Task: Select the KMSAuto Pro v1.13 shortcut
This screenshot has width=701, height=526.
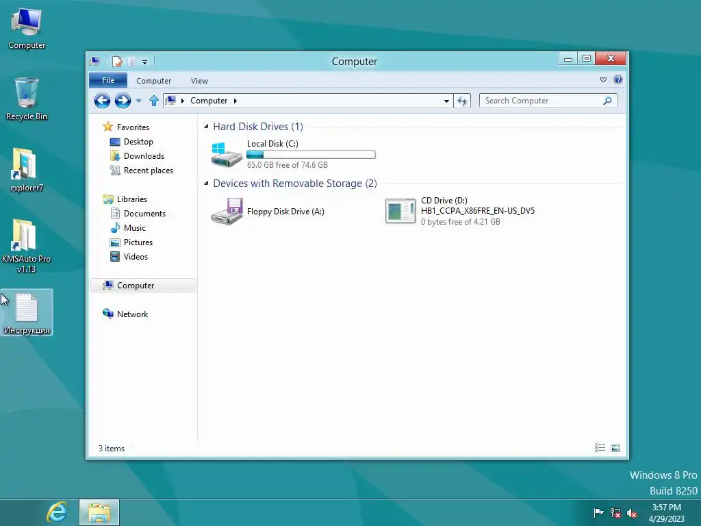Action: (x=26, y=246)
